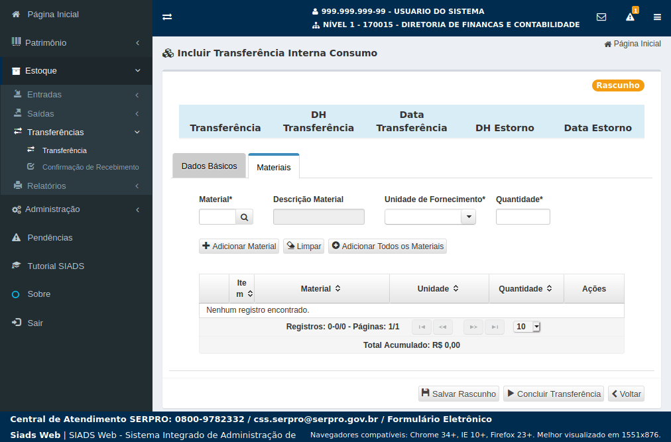Click the barcode icon next to Patrimônio

coord(16,42)
